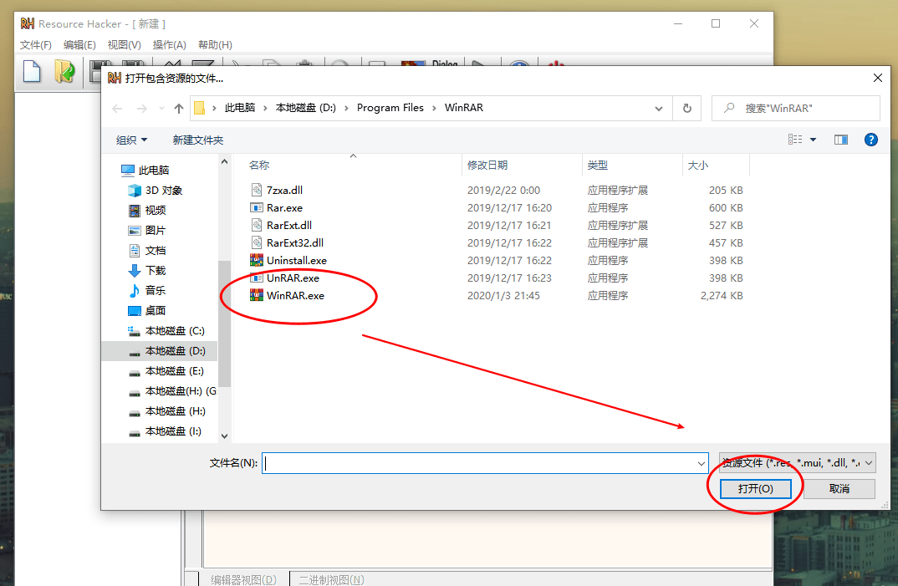The width and height of the screenshot is (898, 586).
Task: Click the 视频 folder icon in the sidebar
Action: [135, 210]
